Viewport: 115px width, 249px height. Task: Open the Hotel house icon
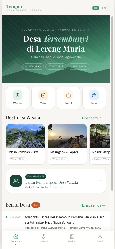(68, 95)
